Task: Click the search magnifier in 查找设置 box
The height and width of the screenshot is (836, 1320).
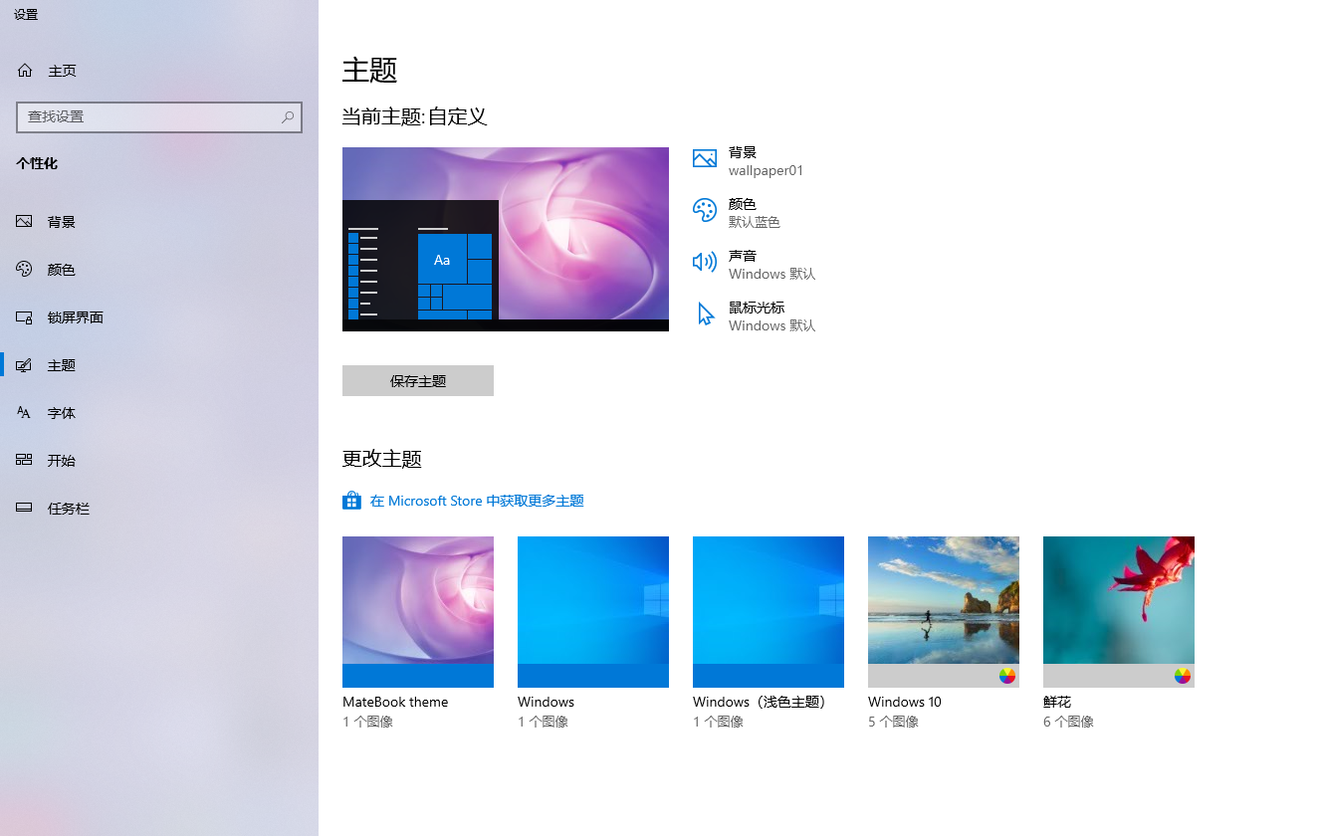Action: click(x=288, y=116)
